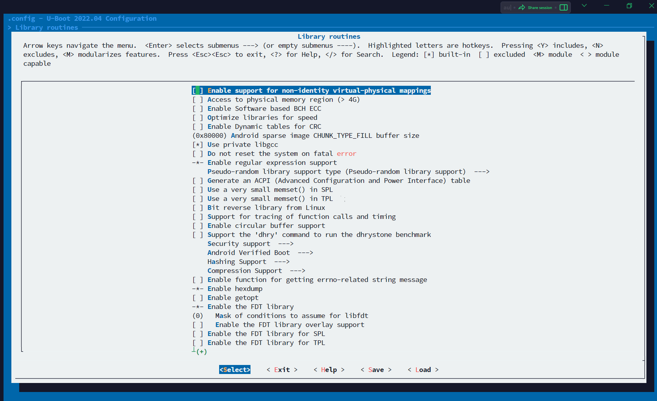Open Hashing Support submenu
The height and width of the screenshot is (401, 657).
[249, 262]
